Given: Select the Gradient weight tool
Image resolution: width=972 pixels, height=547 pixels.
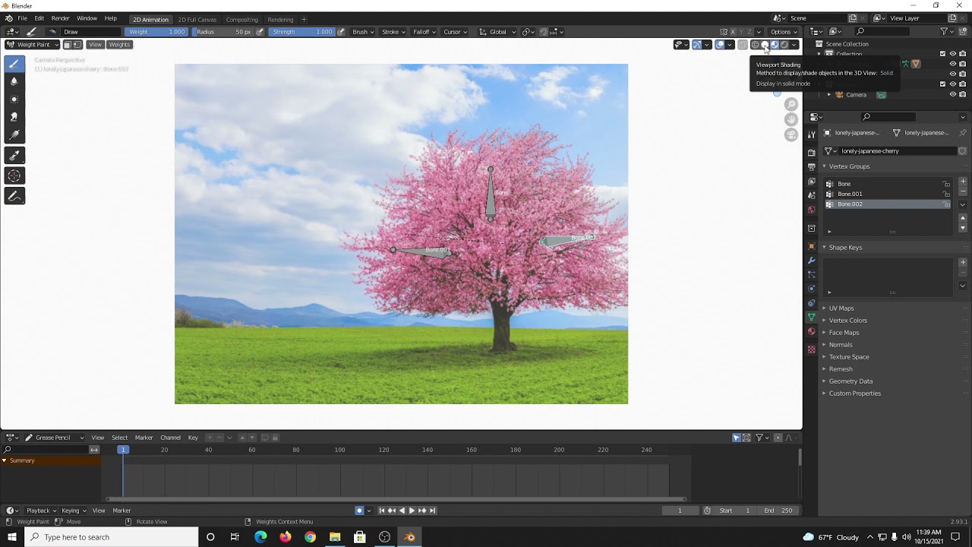Looking at the screenshot, I should (x=14, y=135).
